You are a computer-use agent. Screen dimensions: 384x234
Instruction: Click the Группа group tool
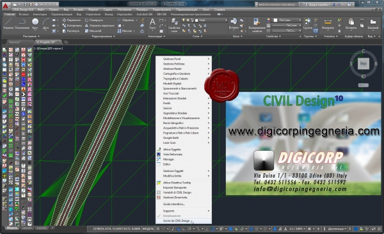tap(307, 24)
